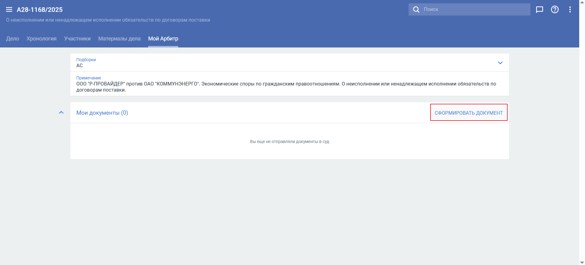Collapse the Мои документы section arrow
The height and width of the screenshot is (265, 585).
[x=61, y=113]
